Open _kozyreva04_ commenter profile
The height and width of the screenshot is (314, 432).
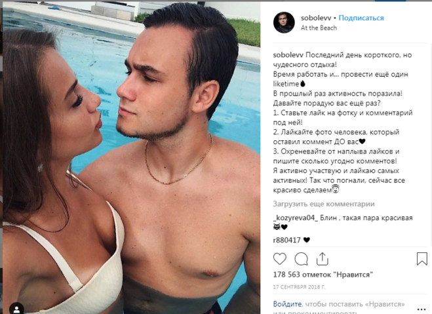[x=296, y=218]
